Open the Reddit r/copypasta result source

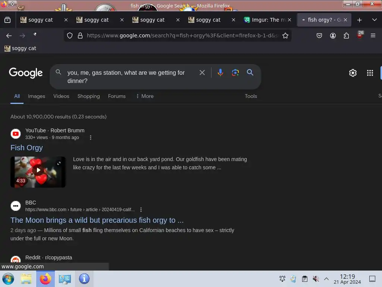(x=48, y=258)
